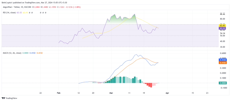Open the RSI (14, close) indicator legend

[10, 13]
